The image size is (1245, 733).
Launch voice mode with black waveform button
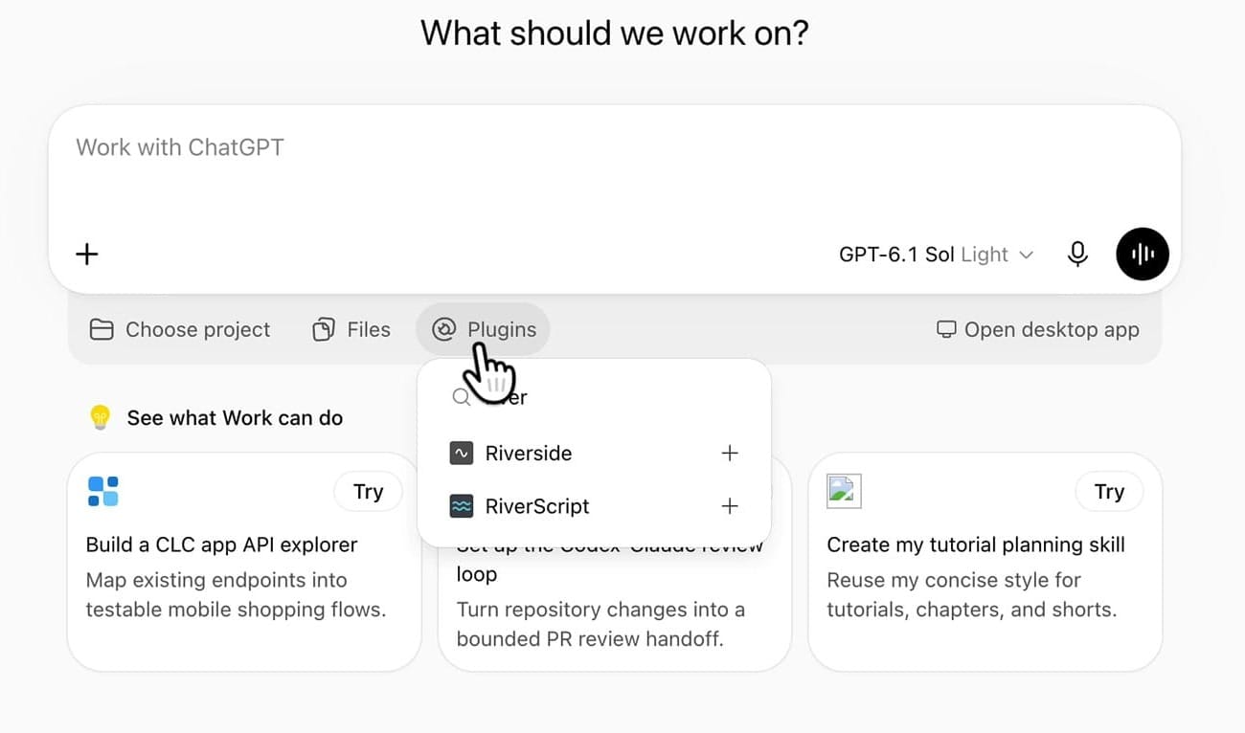(x=1143, y=254)
